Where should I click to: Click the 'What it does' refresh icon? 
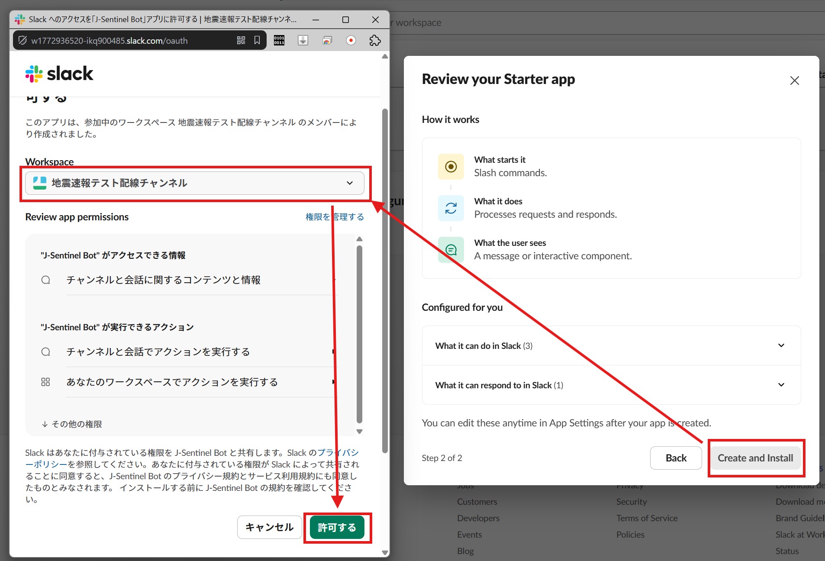pos(451,208)
